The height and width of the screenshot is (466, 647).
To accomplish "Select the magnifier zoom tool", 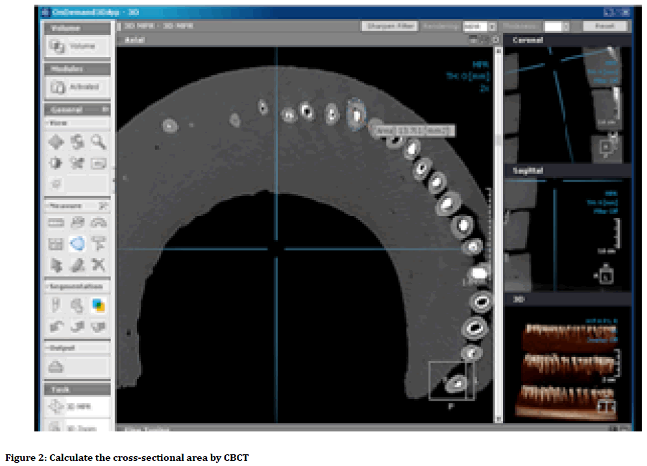I will pos(98,142).
